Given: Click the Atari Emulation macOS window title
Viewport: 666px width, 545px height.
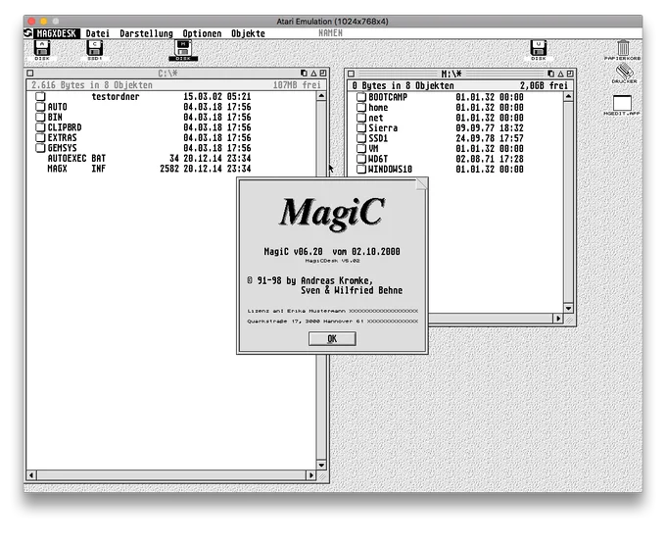Looking at the screenshot, I should pyautogui.click(x=332, y=22).
